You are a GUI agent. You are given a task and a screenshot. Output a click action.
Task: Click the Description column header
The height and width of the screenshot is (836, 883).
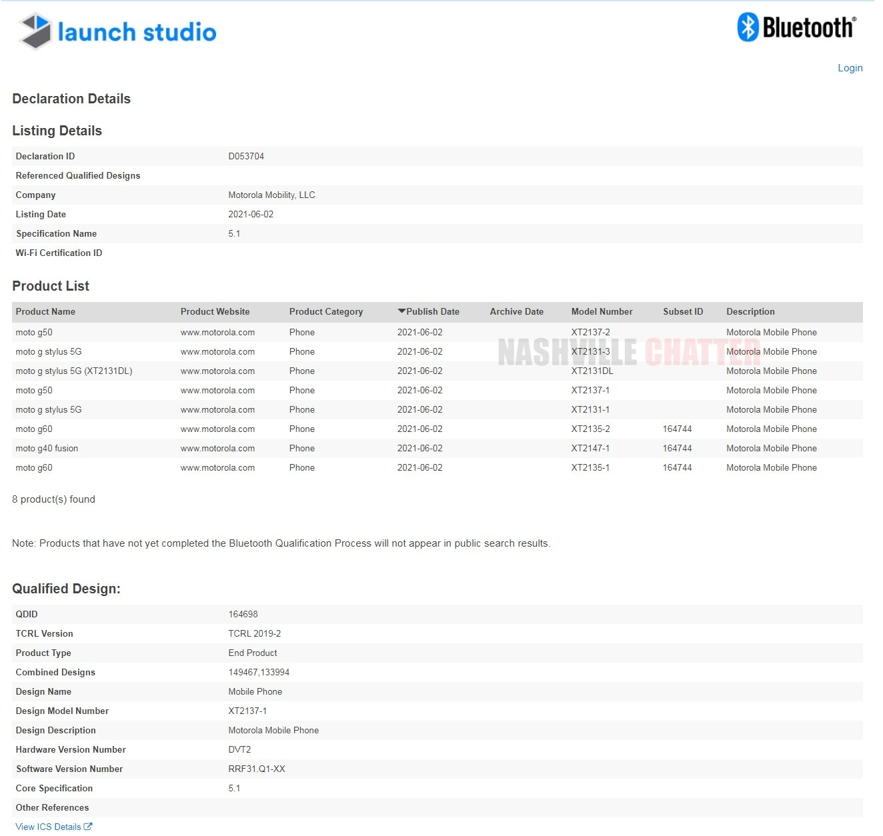[x=750, y=311]
